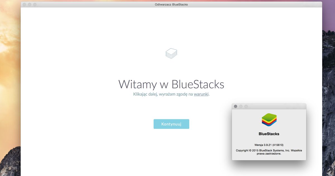Minimize the Odtwarzacz BlueStacks window
Screen dimensions: 335x176
[x=29, y=4]
